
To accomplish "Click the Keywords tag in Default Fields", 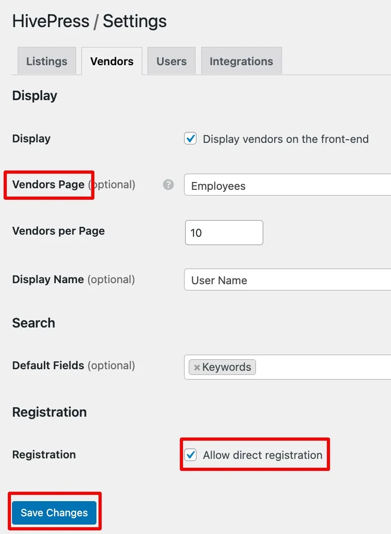I will coord(226,367).
